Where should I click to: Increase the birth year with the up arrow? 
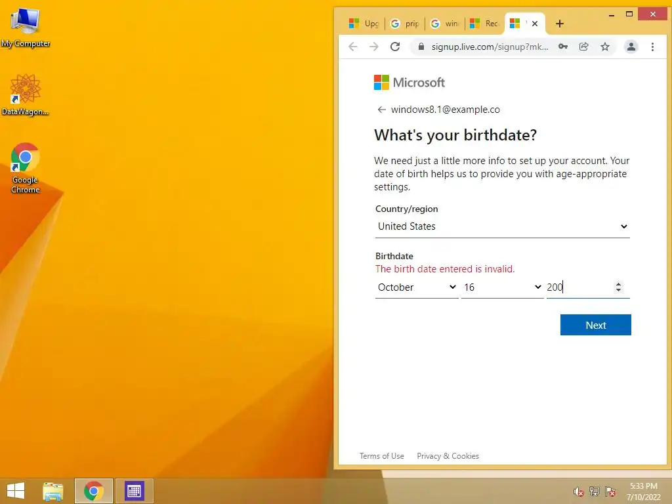click(x=618, y=283)
